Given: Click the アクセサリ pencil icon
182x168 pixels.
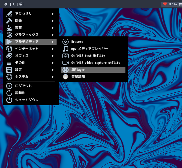Looking at the screenshot, I should click(x=9, y=14).
